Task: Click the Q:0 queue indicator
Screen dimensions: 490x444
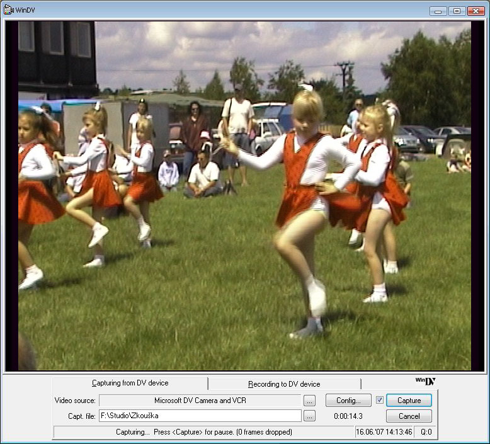Action: point(426,432)
